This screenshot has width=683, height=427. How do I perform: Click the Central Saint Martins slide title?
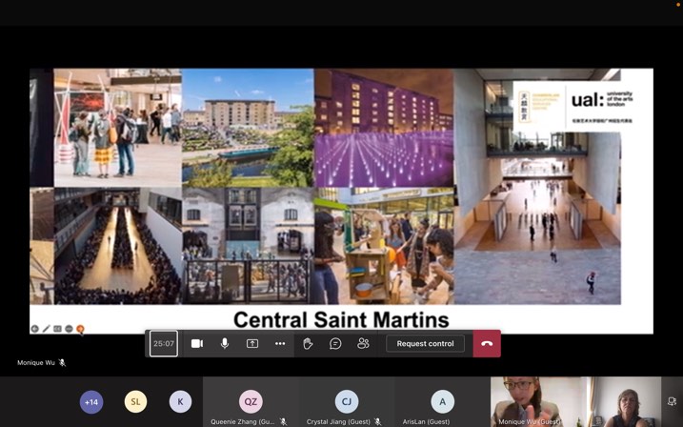(x=341, y=320)
